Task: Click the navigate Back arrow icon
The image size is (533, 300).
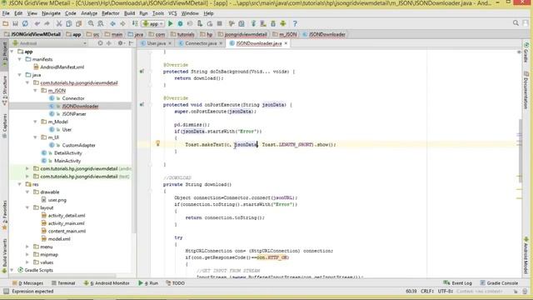Action: click(112, 23)
